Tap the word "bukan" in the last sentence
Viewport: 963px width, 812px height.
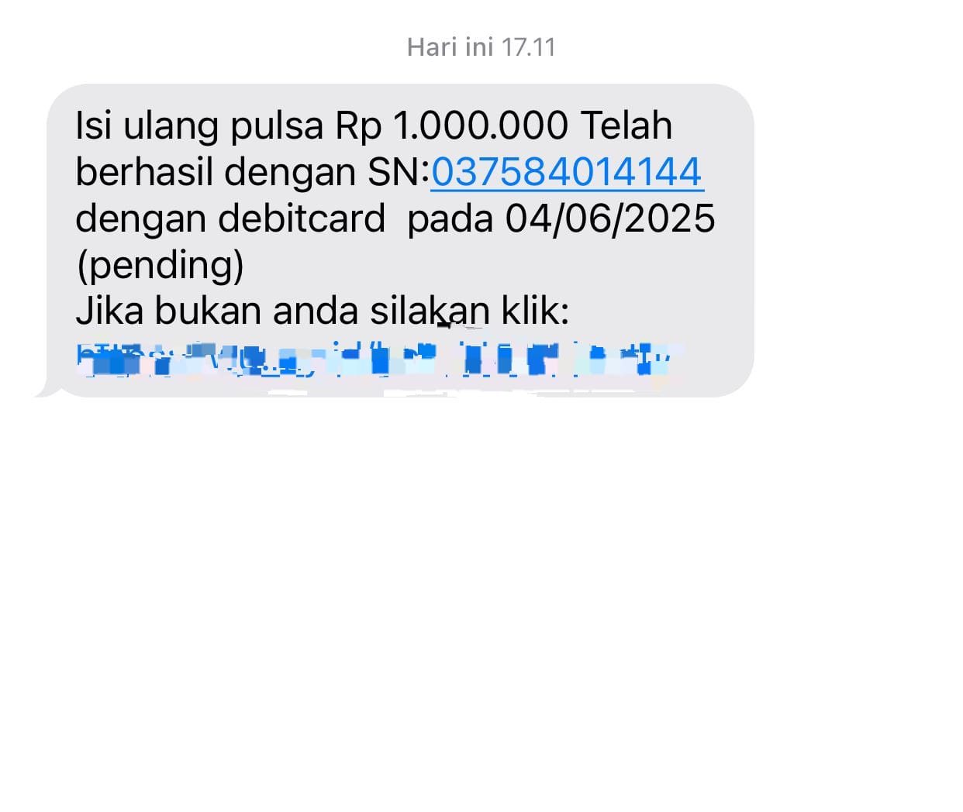(208, 311)
